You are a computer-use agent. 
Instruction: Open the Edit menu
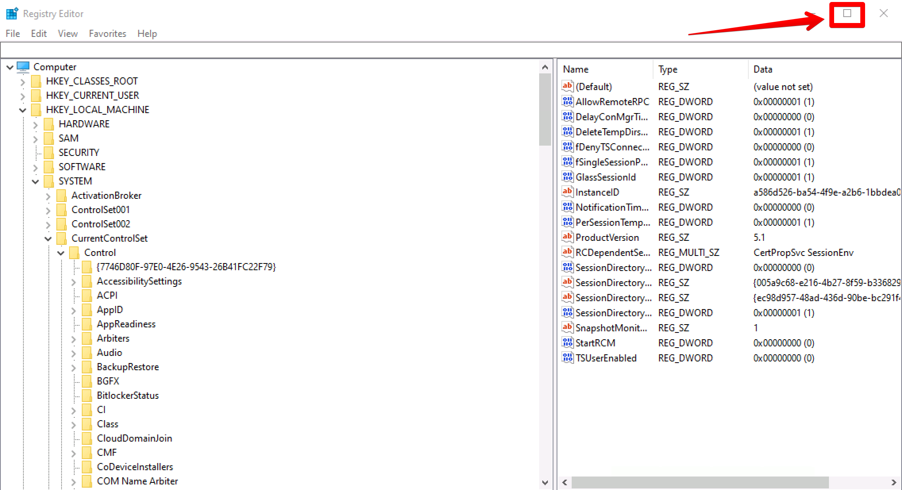click(39, 34)
